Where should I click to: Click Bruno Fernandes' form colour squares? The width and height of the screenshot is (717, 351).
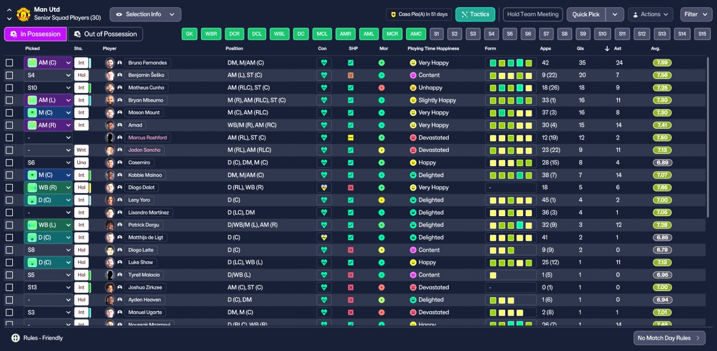[x=510, y=63]
